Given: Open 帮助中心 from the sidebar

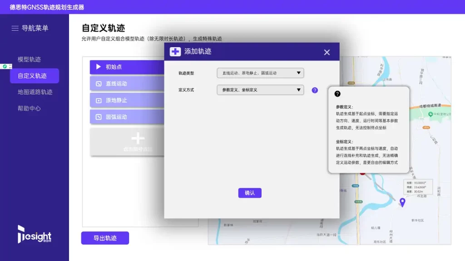Looking at the screenshot, I should tap(30, 108).
